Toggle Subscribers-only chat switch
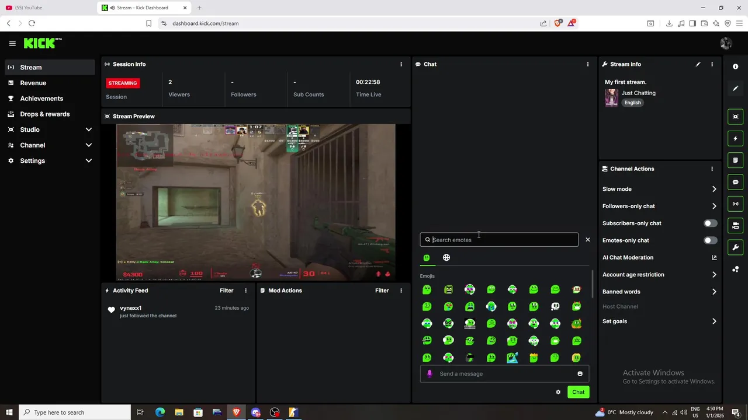The width and height of the screenshot is (748, 420). (x=710, y=223)
